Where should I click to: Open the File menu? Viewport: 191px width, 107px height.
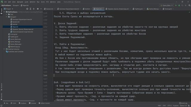coord(5,2)
